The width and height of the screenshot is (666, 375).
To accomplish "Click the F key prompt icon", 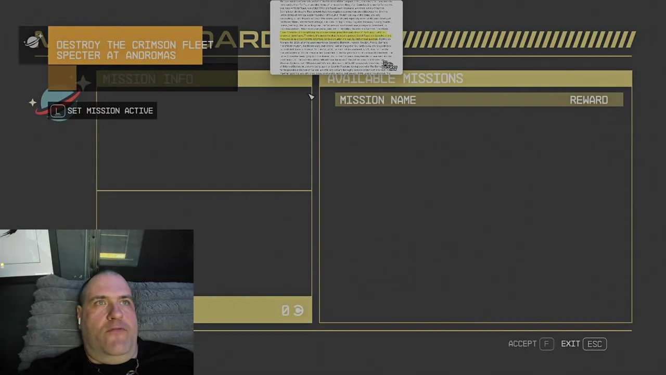I will (546, 344).
